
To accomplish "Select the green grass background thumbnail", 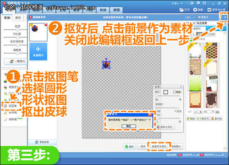I will pos(195,83).
